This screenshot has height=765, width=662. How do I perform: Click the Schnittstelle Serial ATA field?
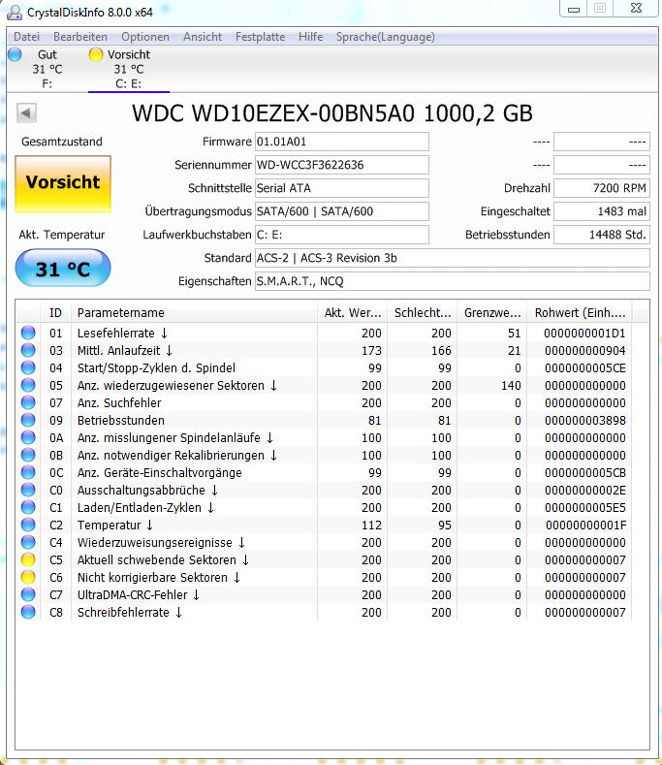click(x=341, y=188)
